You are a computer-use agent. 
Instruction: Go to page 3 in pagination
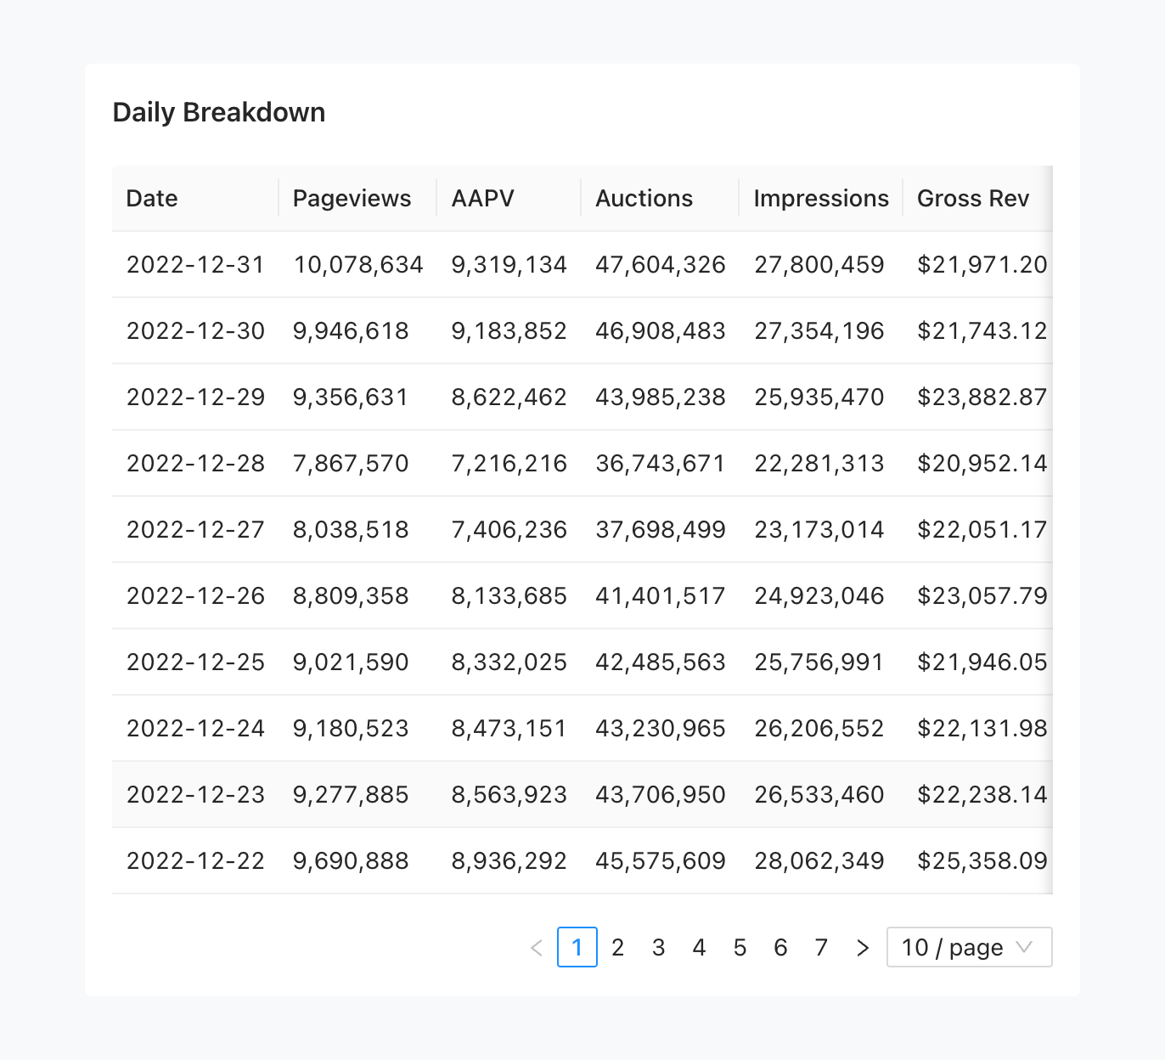(x=659, y=947)
